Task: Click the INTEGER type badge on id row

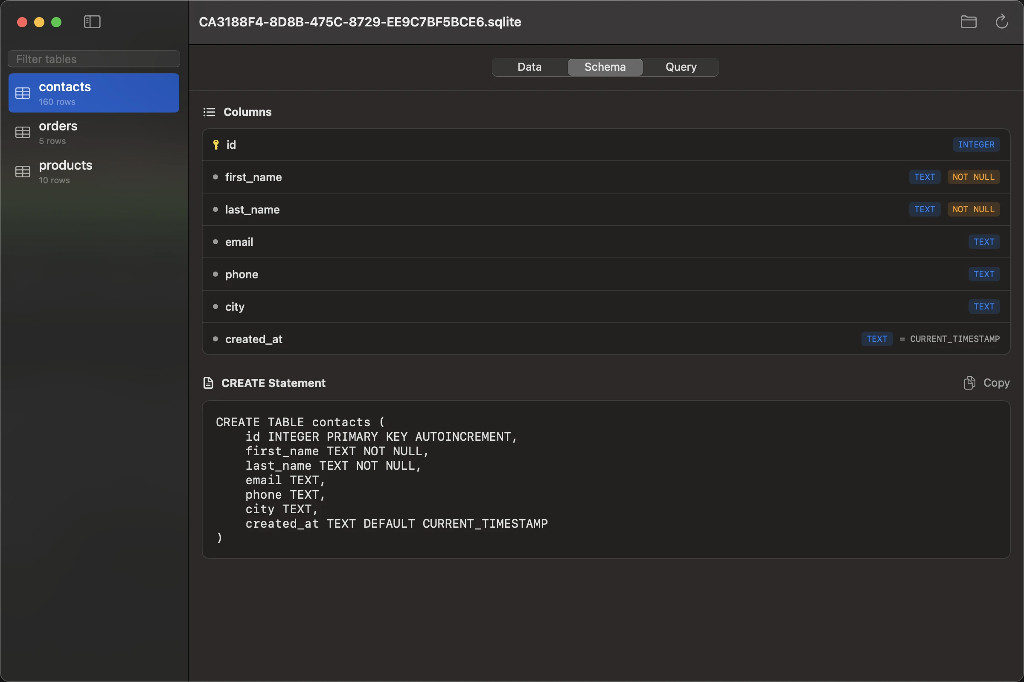Action: (976, 144)
